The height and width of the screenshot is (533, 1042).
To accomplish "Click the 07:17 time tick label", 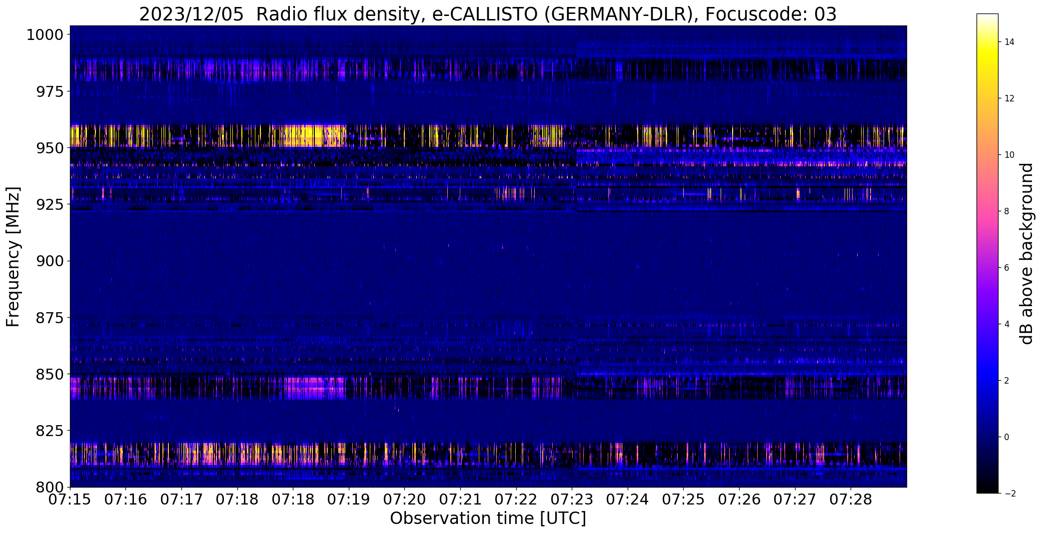I will (181, 500).
